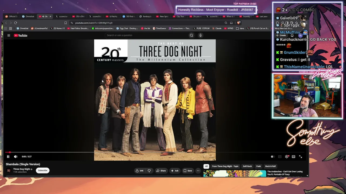
Task: Open PURE COPIUM bookmark
Action: point(201,28)
